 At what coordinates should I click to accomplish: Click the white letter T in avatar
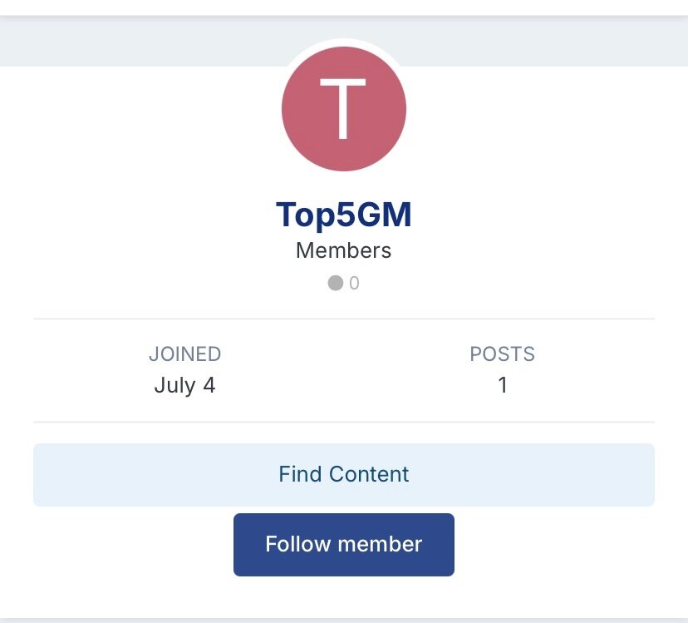[x=343, y=109]
